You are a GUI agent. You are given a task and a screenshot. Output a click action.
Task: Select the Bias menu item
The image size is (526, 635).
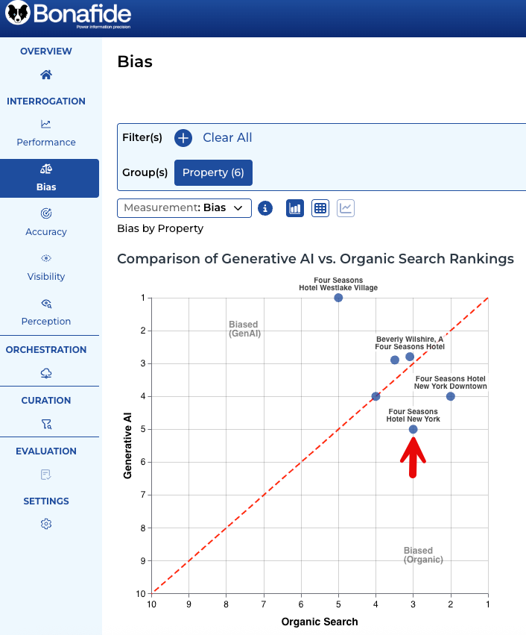pyautogui.click(x=46, y=178)
